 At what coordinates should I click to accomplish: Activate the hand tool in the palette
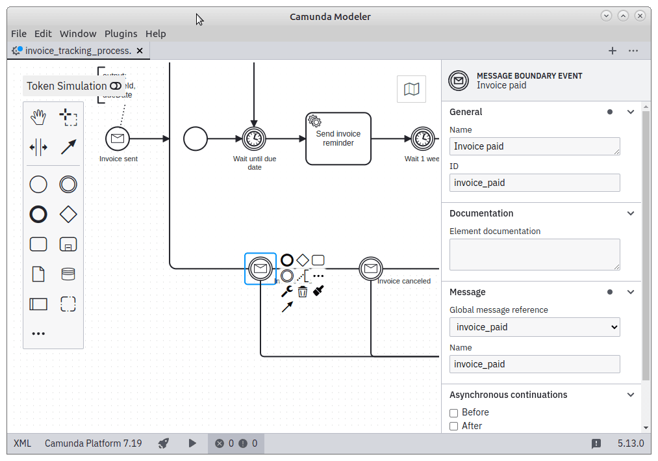[38, 117]
